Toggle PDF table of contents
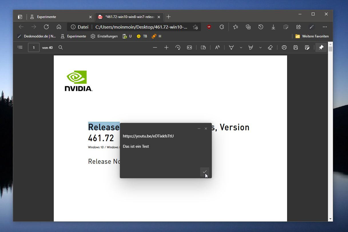 click(20, 47)
